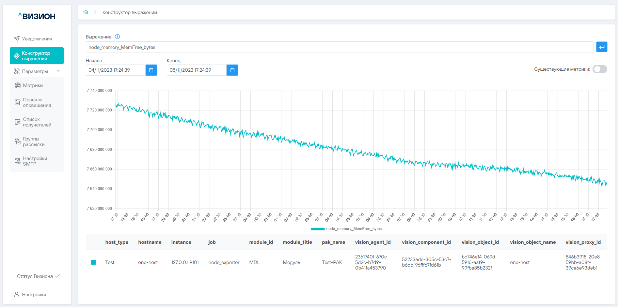Open Список получателей menu item
The height and width of the screenshot is (307, 618).
[x=37, y=122]
